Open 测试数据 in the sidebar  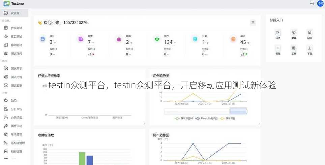coord(14,85)
